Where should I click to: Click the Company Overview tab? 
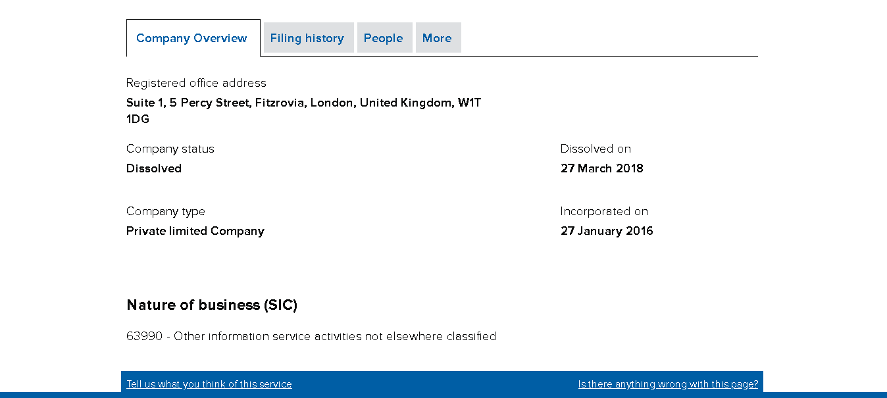click(x=191, y=38)
